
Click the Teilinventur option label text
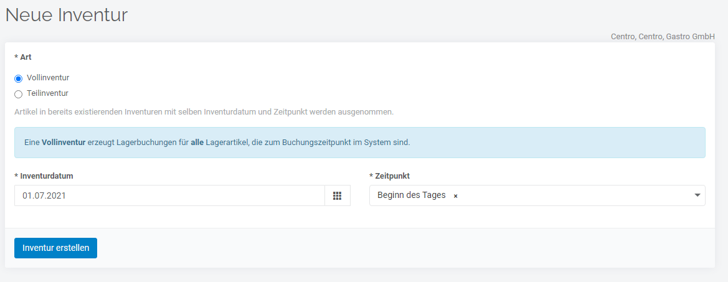pos(47,93)
